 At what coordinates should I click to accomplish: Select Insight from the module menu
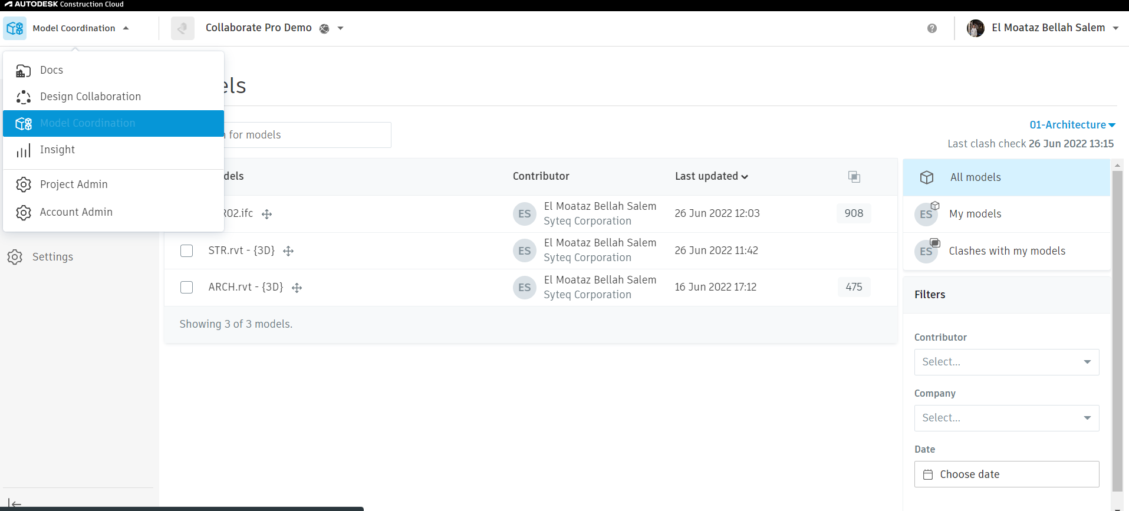pos(113,150)
